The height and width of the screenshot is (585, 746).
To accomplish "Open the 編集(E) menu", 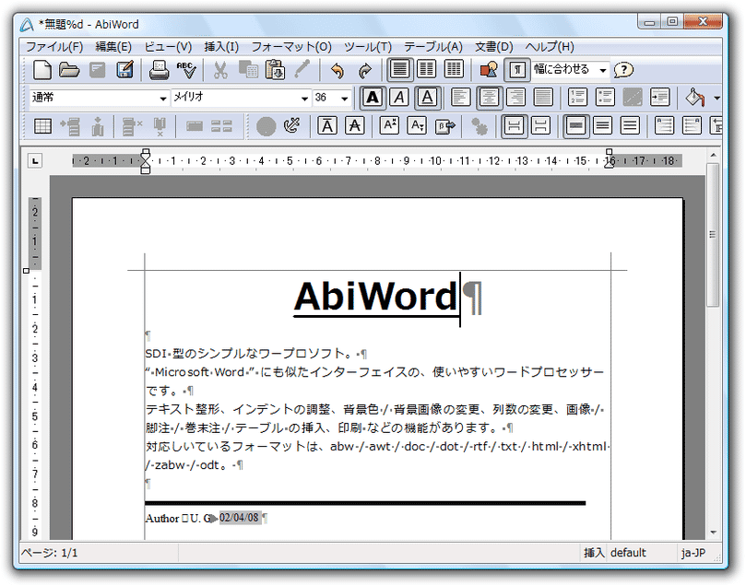I will (113, 47).
